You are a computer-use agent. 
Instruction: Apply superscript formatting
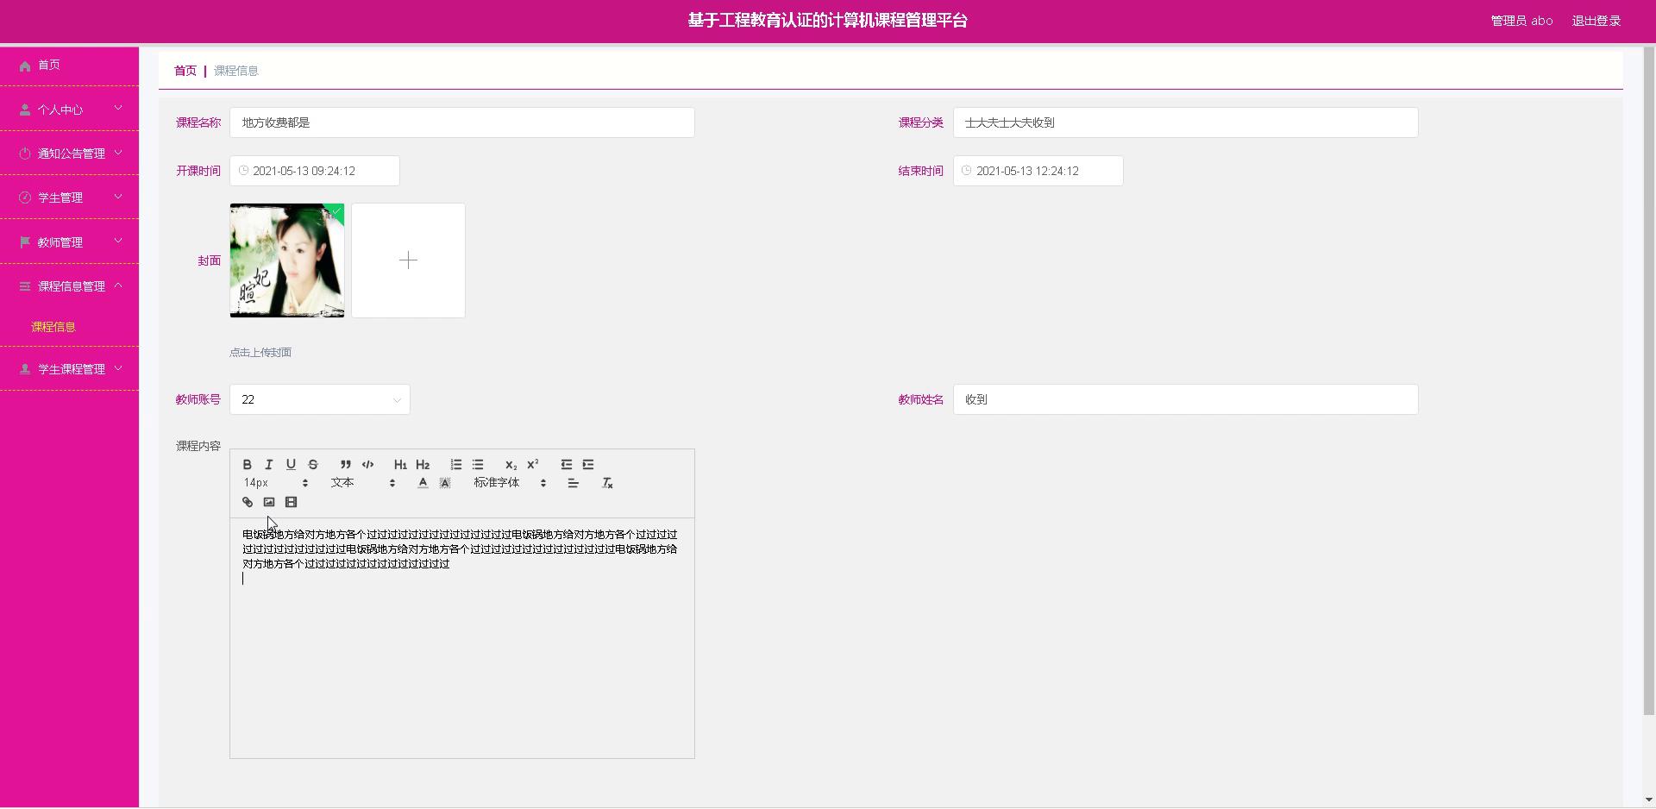pos(533,464)
